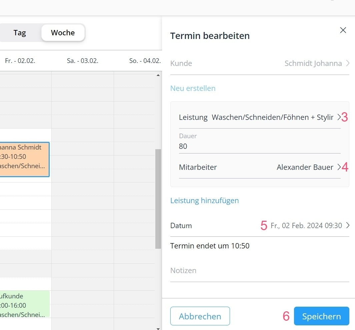Viewport: 355px width, 330px height.
Task: Save appointment with Speichern button
Action: coord(321,316)
